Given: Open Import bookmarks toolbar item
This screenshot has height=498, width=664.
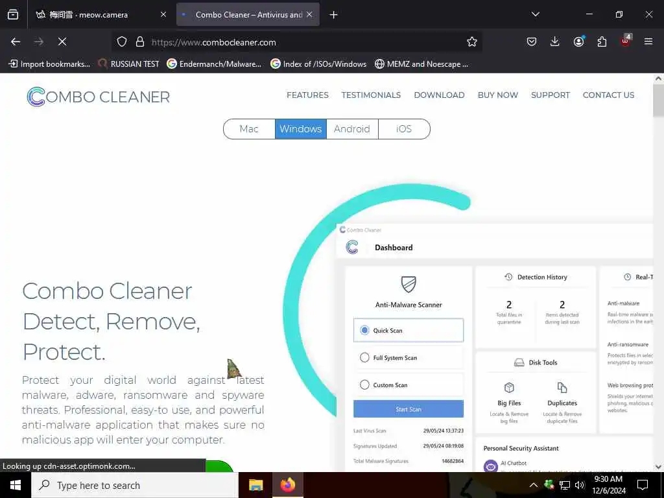Looking at the screenshot, I should coord(49,64).
